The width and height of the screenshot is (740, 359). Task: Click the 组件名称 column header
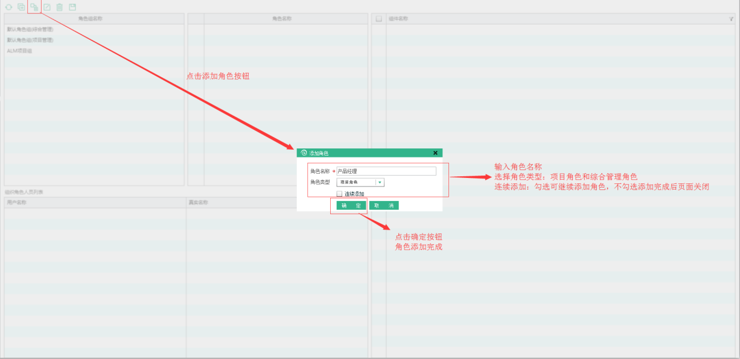[x=560, y=19]
